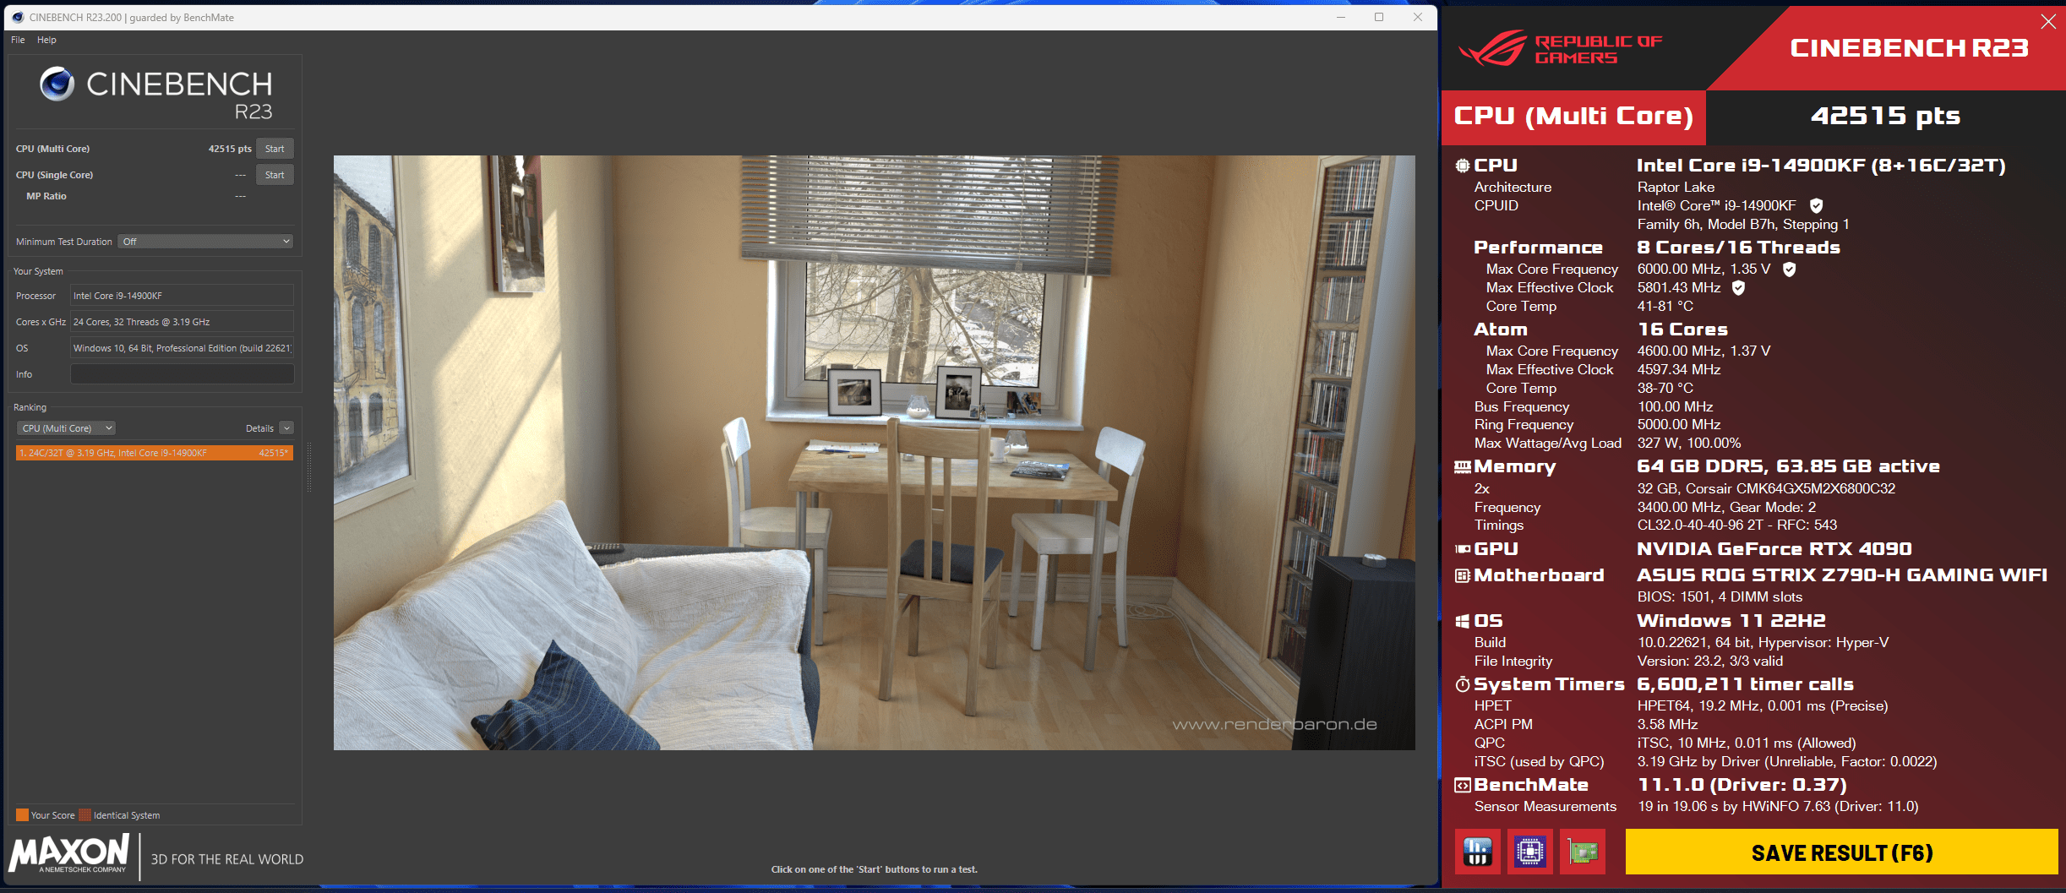Click the "MP Ratio" label
The width and height of the screenshot is (2066, 893).
tap(46, 196)
